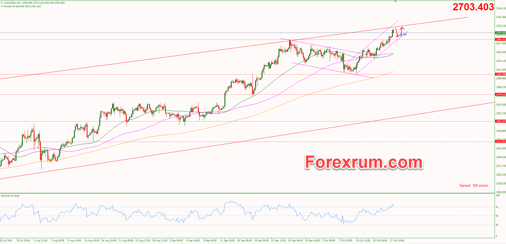Click the 2394.040 price scale value
The height and width of the screenshot is (244, 506).
click(501, 157)
